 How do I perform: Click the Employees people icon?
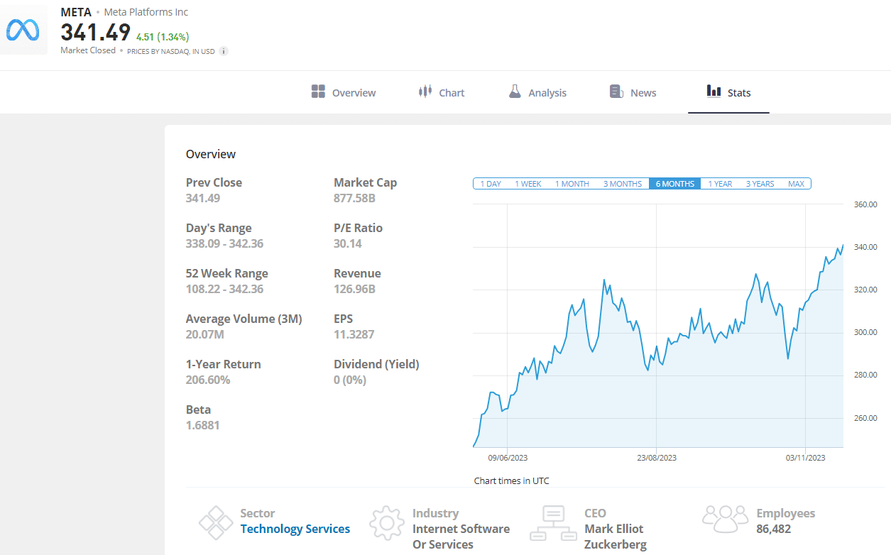click(x=726, y=520)
